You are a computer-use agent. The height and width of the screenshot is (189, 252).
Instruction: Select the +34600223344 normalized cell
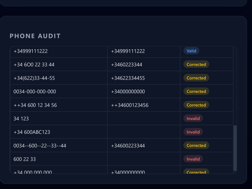point(144,145)
